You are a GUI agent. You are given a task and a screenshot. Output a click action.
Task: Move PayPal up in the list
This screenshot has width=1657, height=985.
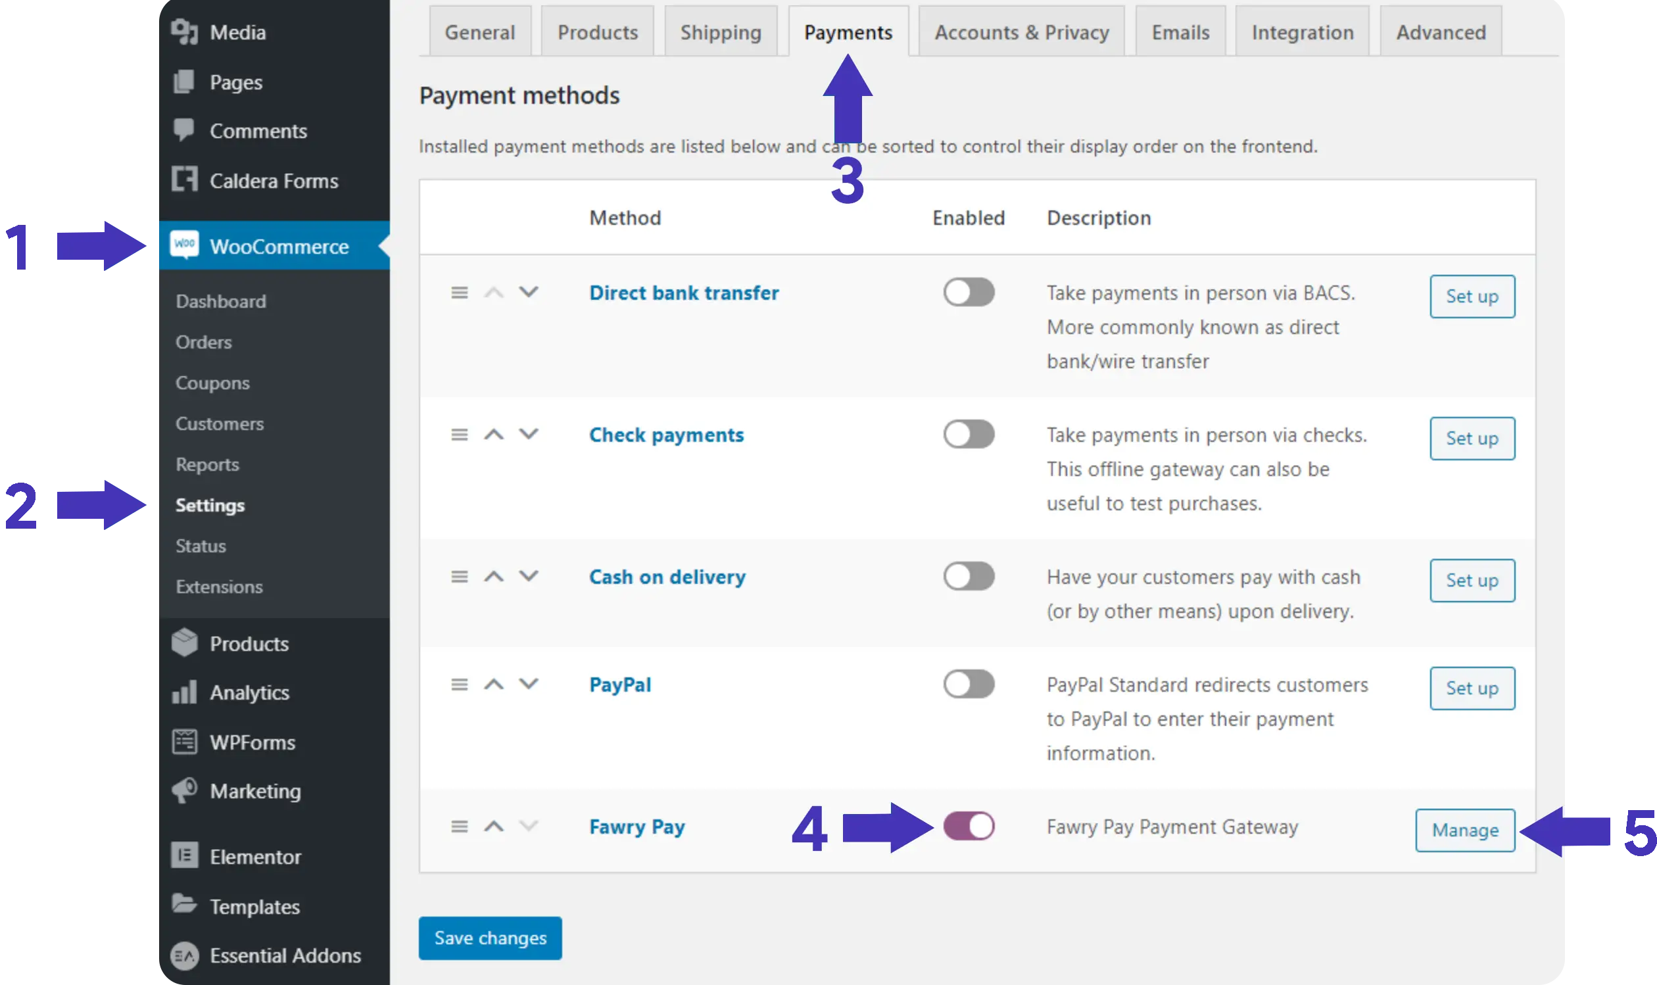[x=494, y=684]
